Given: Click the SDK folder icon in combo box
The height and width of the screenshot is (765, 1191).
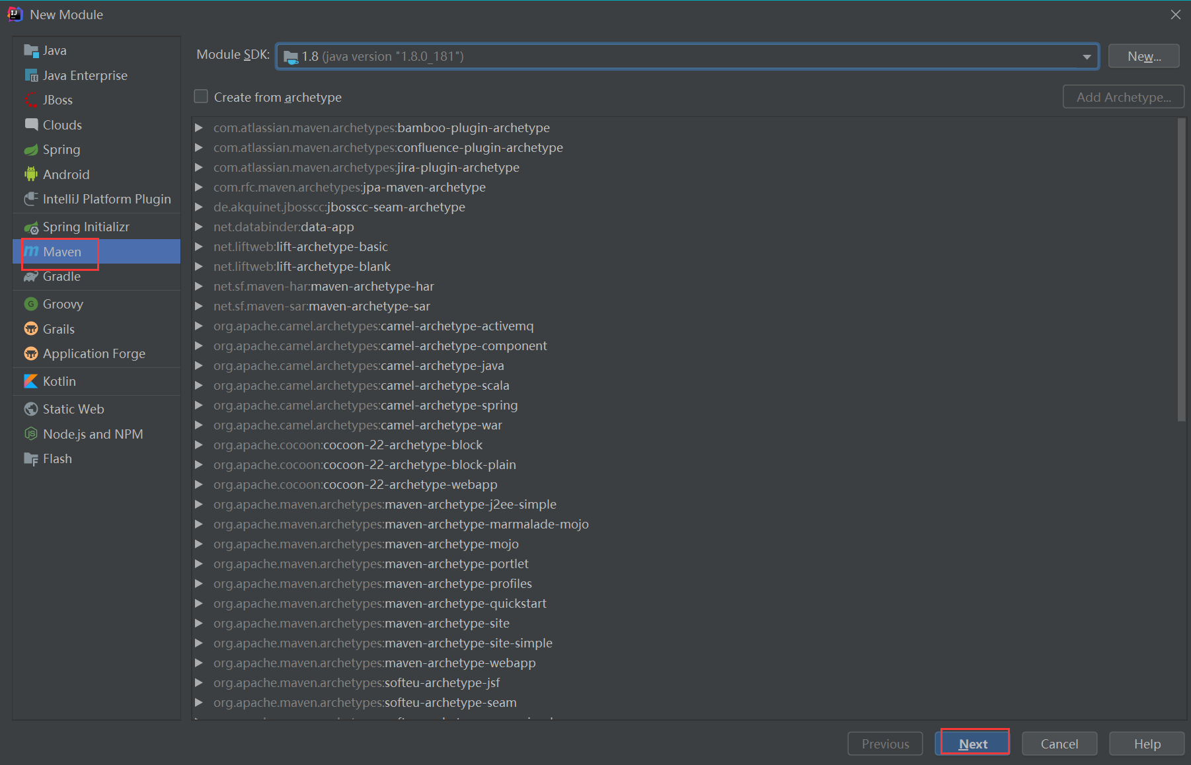Looking at the screenshot, I should pyautogui.click(x=291, y=57).
